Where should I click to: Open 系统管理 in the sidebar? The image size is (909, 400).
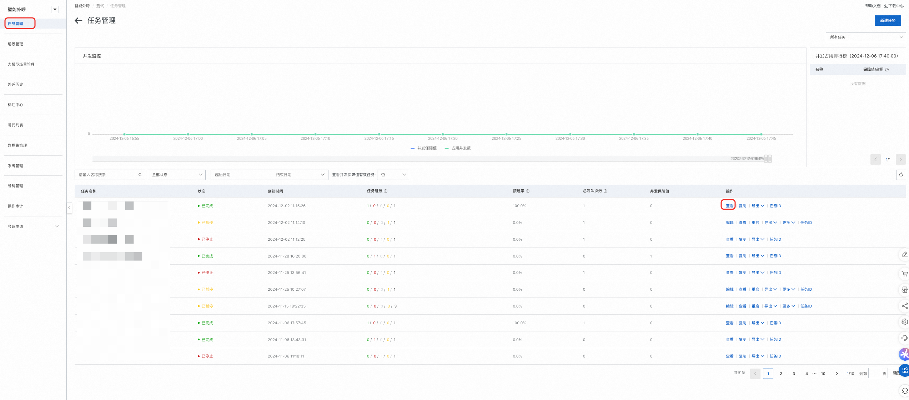coord(15,166)
